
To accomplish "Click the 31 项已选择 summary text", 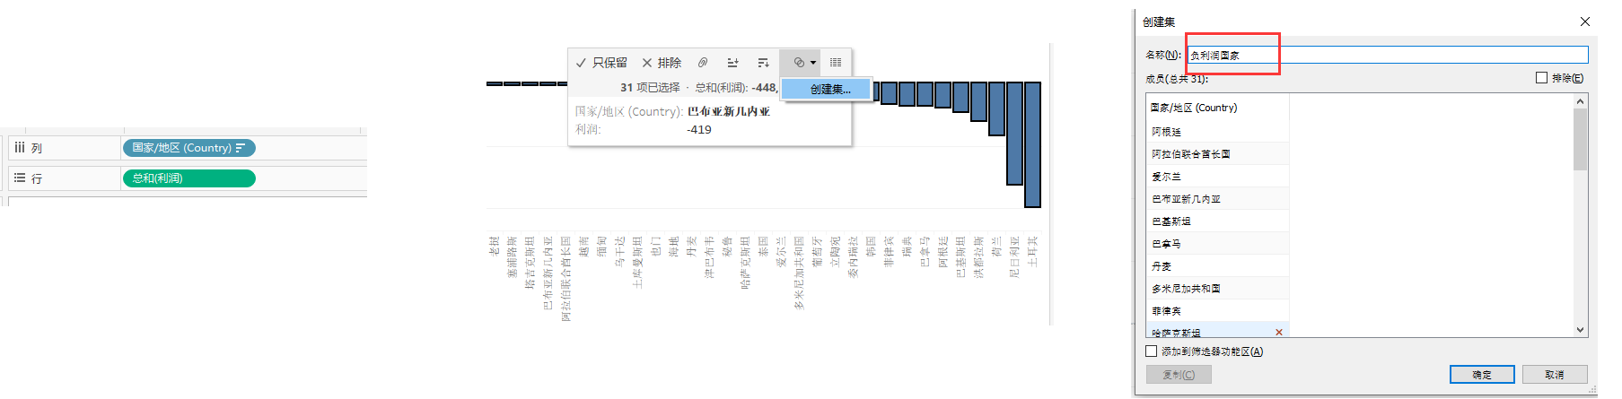I will pyautogui.click(x=650, y=88).
